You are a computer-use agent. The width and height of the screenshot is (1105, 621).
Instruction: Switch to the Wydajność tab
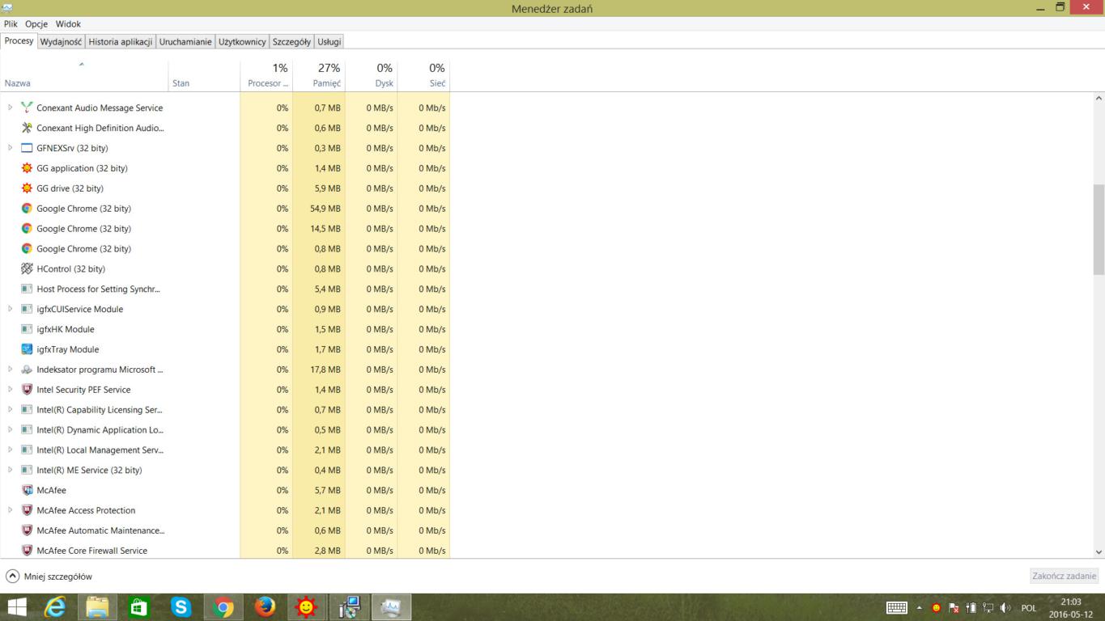(x=61, y=41)
